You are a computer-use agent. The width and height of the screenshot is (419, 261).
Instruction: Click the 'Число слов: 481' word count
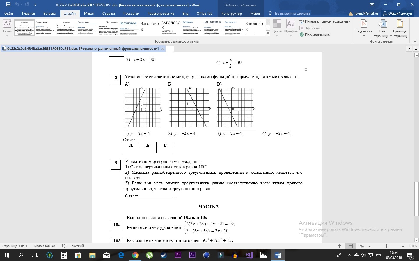(45, 246)
